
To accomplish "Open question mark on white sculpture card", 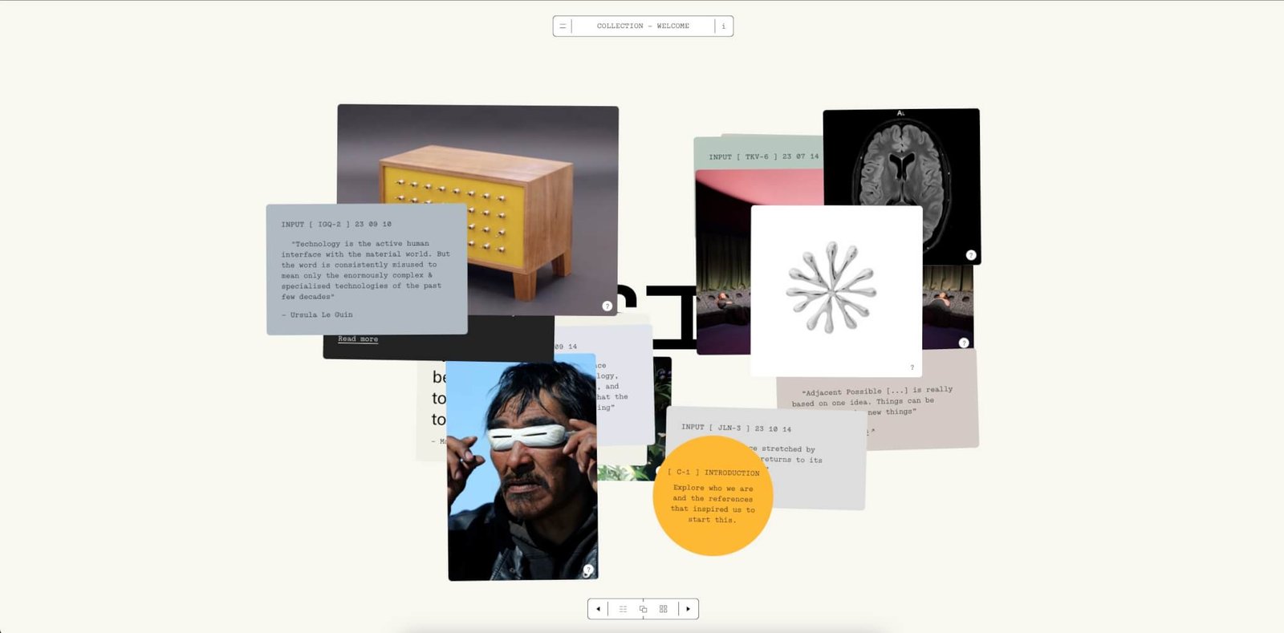I will [912, 367].
